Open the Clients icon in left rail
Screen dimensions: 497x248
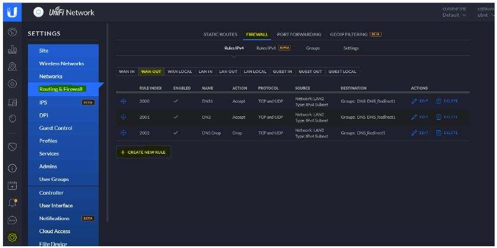(12, 101)
